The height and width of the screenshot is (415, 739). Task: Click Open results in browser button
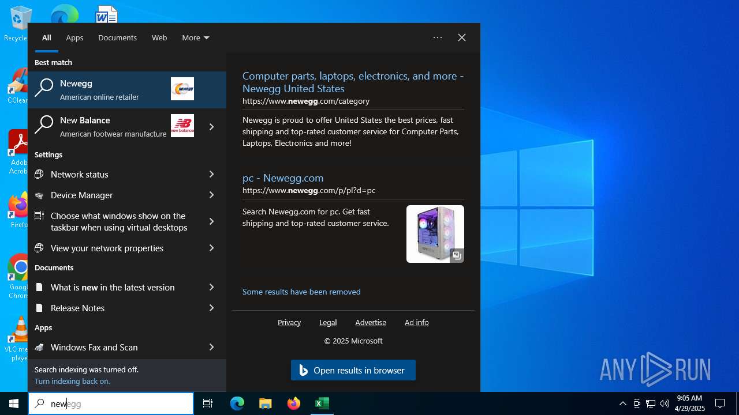click(x=353, y=370)
